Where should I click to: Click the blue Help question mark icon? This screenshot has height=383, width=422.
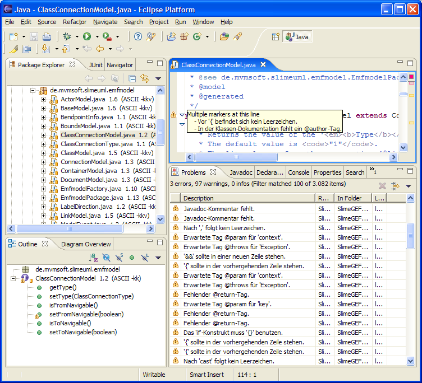click(138, 36)
